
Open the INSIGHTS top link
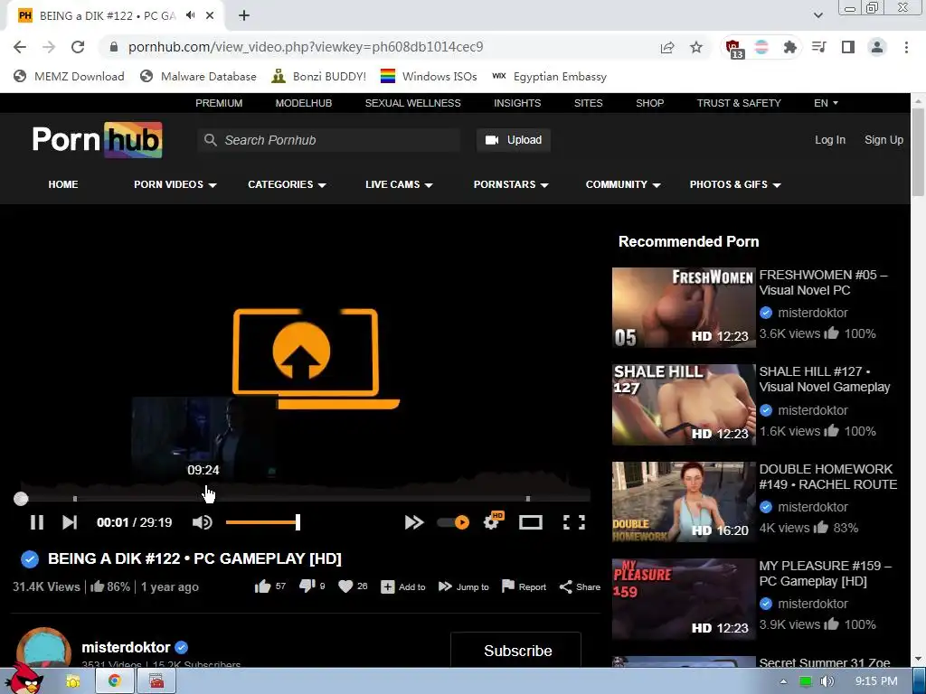(517, 103)
